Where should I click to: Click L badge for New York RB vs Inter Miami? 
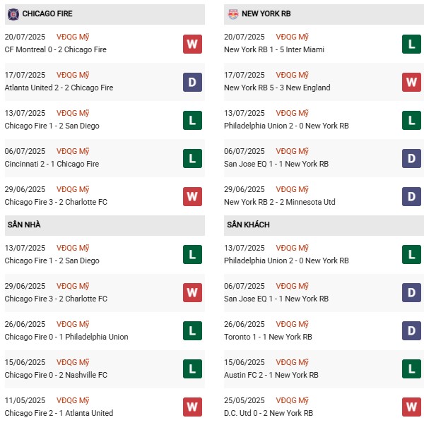411,44
